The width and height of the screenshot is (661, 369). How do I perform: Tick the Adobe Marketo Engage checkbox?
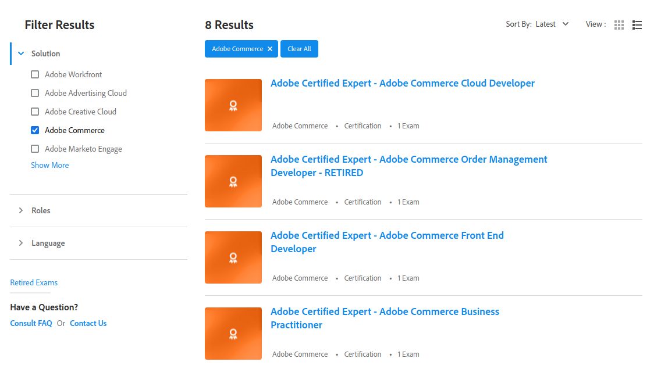[x=35, y=149]
